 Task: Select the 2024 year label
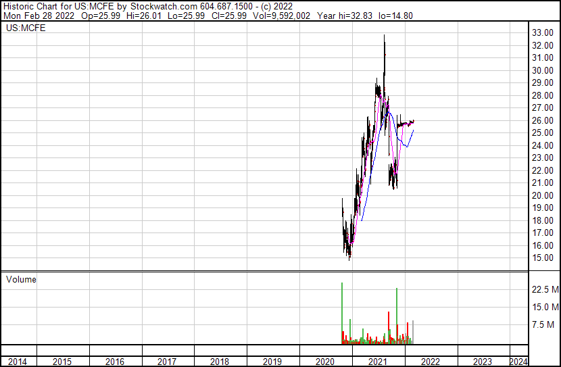[x=518, y=362]
